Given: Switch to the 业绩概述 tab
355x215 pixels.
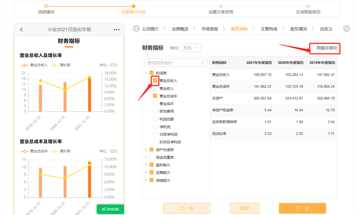Looking at the screenshot, I should point(180,29).
